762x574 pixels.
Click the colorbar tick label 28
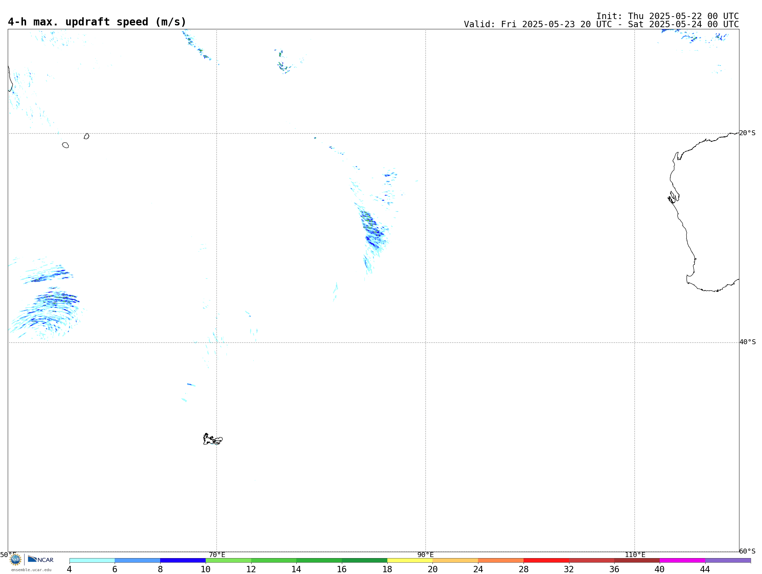(524, 569)
